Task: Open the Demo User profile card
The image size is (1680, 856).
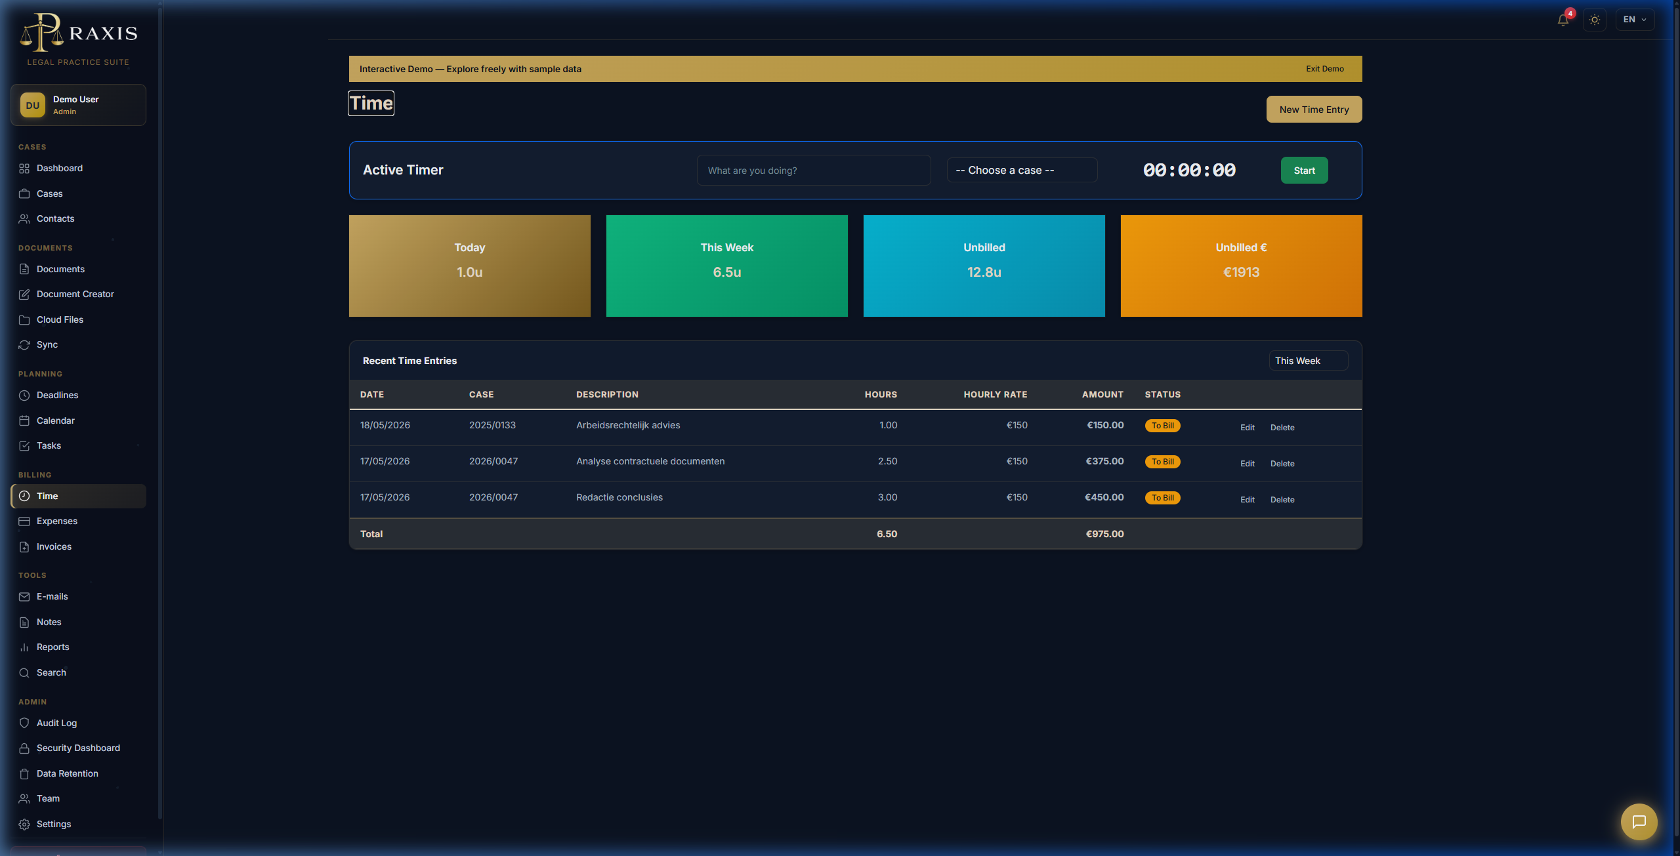Action: pos(78,105)
